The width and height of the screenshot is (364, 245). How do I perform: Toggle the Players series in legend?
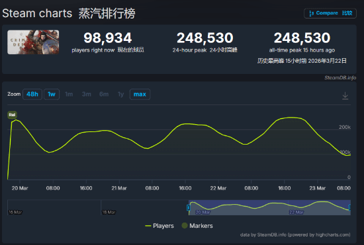coord(159,226)
